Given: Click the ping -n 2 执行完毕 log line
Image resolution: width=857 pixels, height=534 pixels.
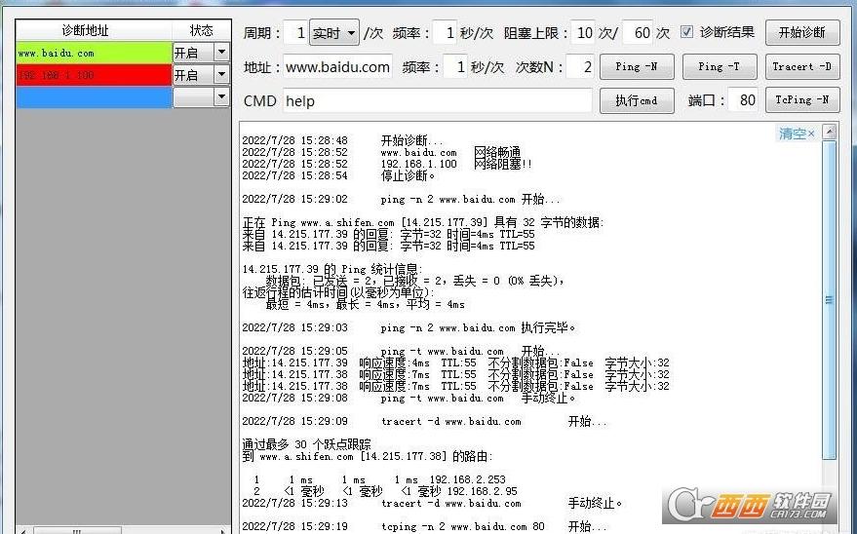Looking at the screenshot, I should (409, 327).
